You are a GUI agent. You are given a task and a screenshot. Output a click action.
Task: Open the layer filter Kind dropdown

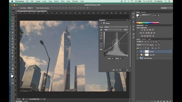click(140, 42)
